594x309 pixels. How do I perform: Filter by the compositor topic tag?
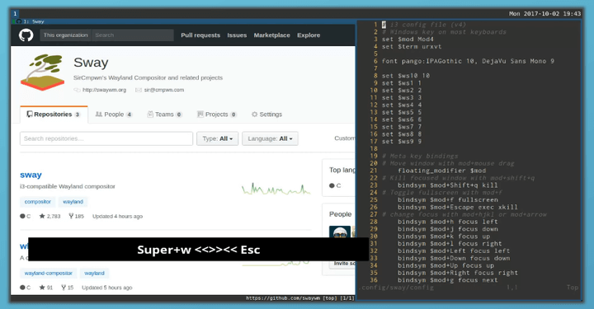click(x=37, y=202)
